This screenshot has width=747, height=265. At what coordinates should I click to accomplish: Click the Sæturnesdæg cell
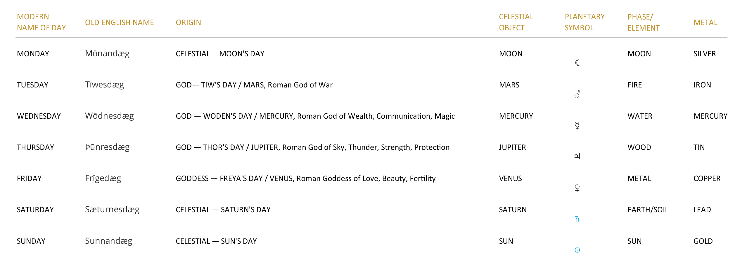[112, 209]
